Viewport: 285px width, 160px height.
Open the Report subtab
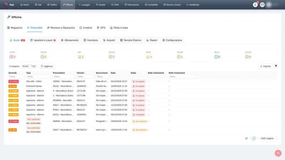(152, 40)
